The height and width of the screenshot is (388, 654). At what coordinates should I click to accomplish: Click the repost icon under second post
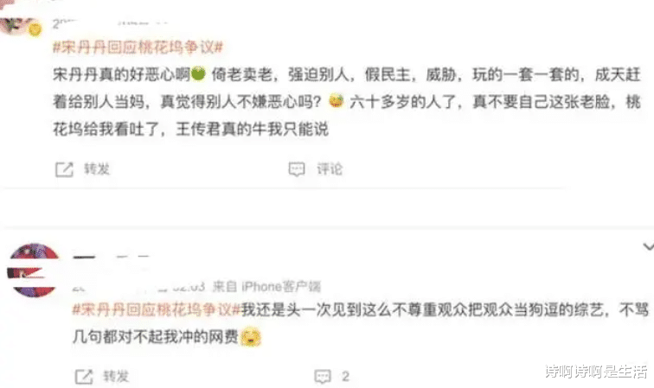click(x=84, y=376)
